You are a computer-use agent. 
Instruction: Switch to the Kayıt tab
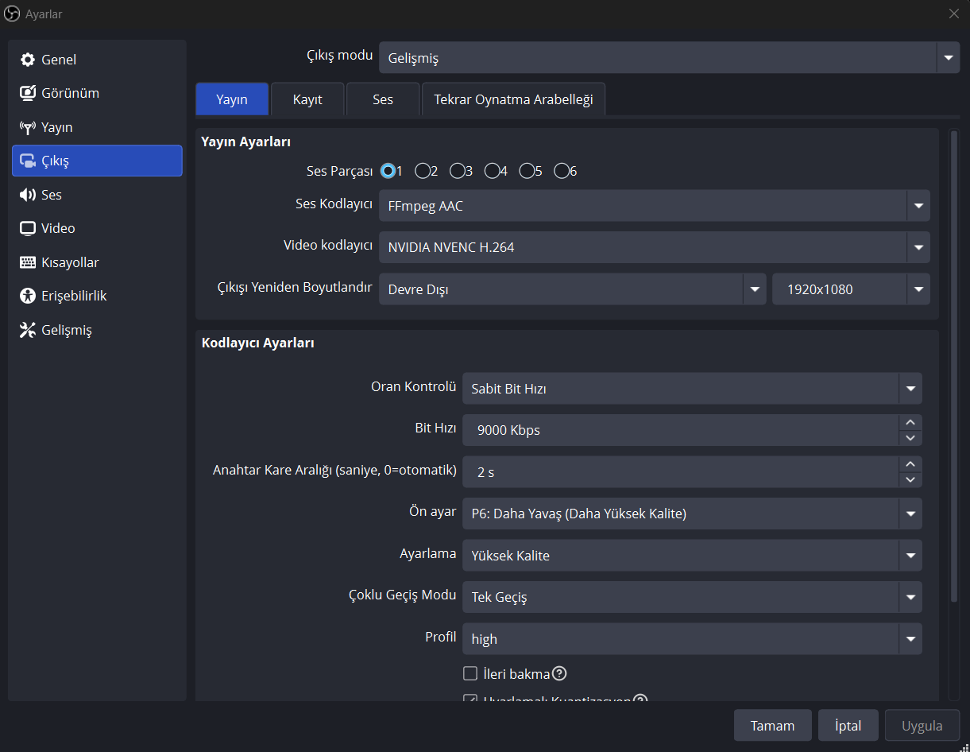click(307, 99)
